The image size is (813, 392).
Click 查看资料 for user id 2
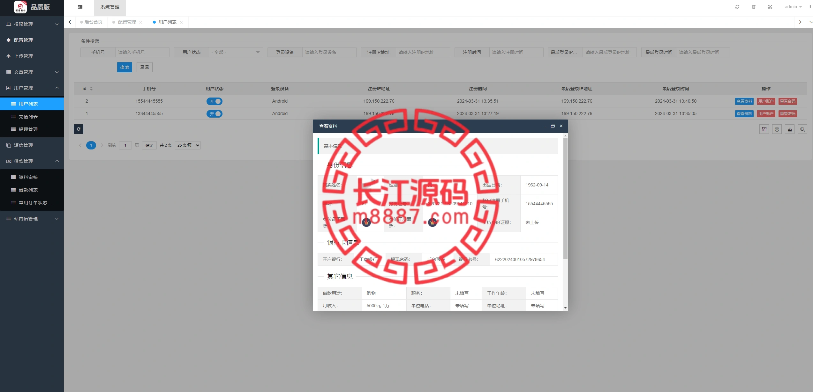coord(744,101)
